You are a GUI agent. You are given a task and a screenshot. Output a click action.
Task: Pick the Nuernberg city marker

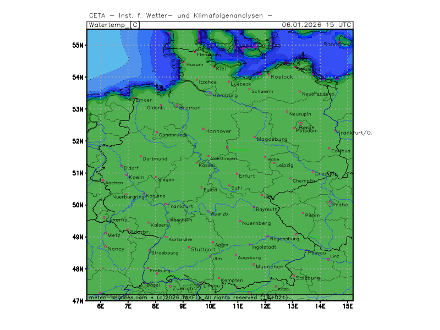click(240, 221)
